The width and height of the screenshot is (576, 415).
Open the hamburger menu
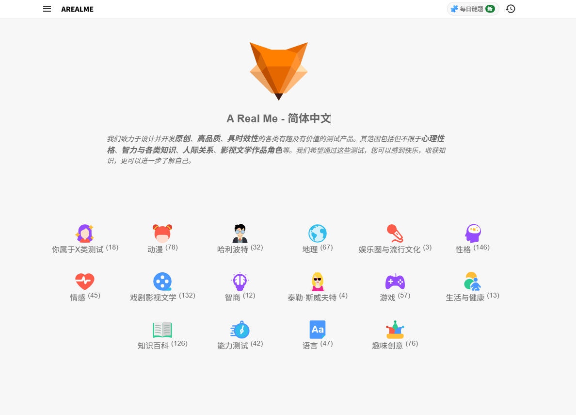pyautogui.click(x=47, y=9)
